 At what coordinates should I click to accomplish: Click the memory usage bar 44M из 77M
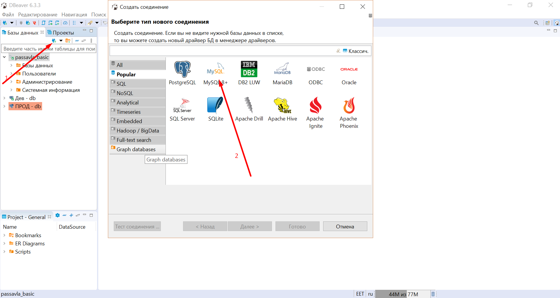(403, 294)
